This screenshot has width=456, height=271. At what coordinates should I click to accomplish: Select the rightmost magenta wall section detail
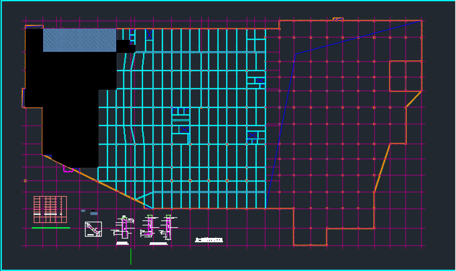click(168, 228)
